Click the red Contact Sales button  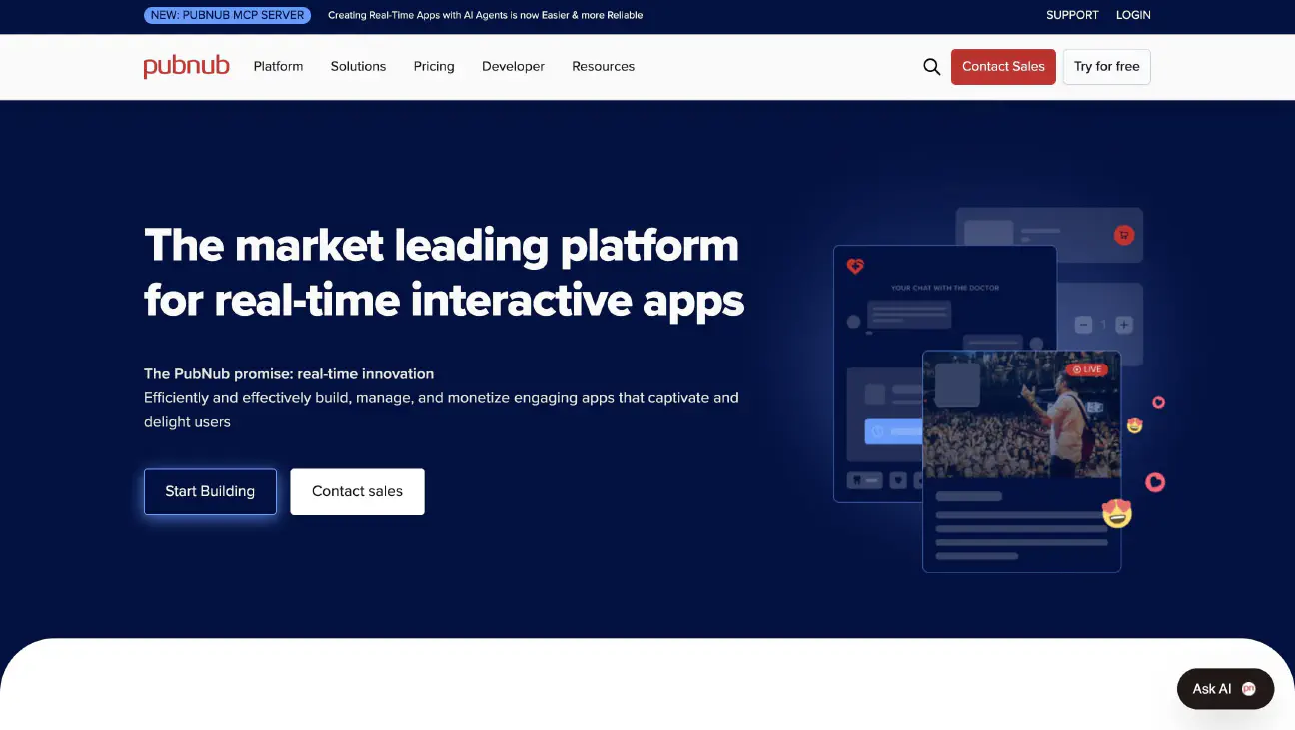pyautogui.click(x=1003, y=67)
